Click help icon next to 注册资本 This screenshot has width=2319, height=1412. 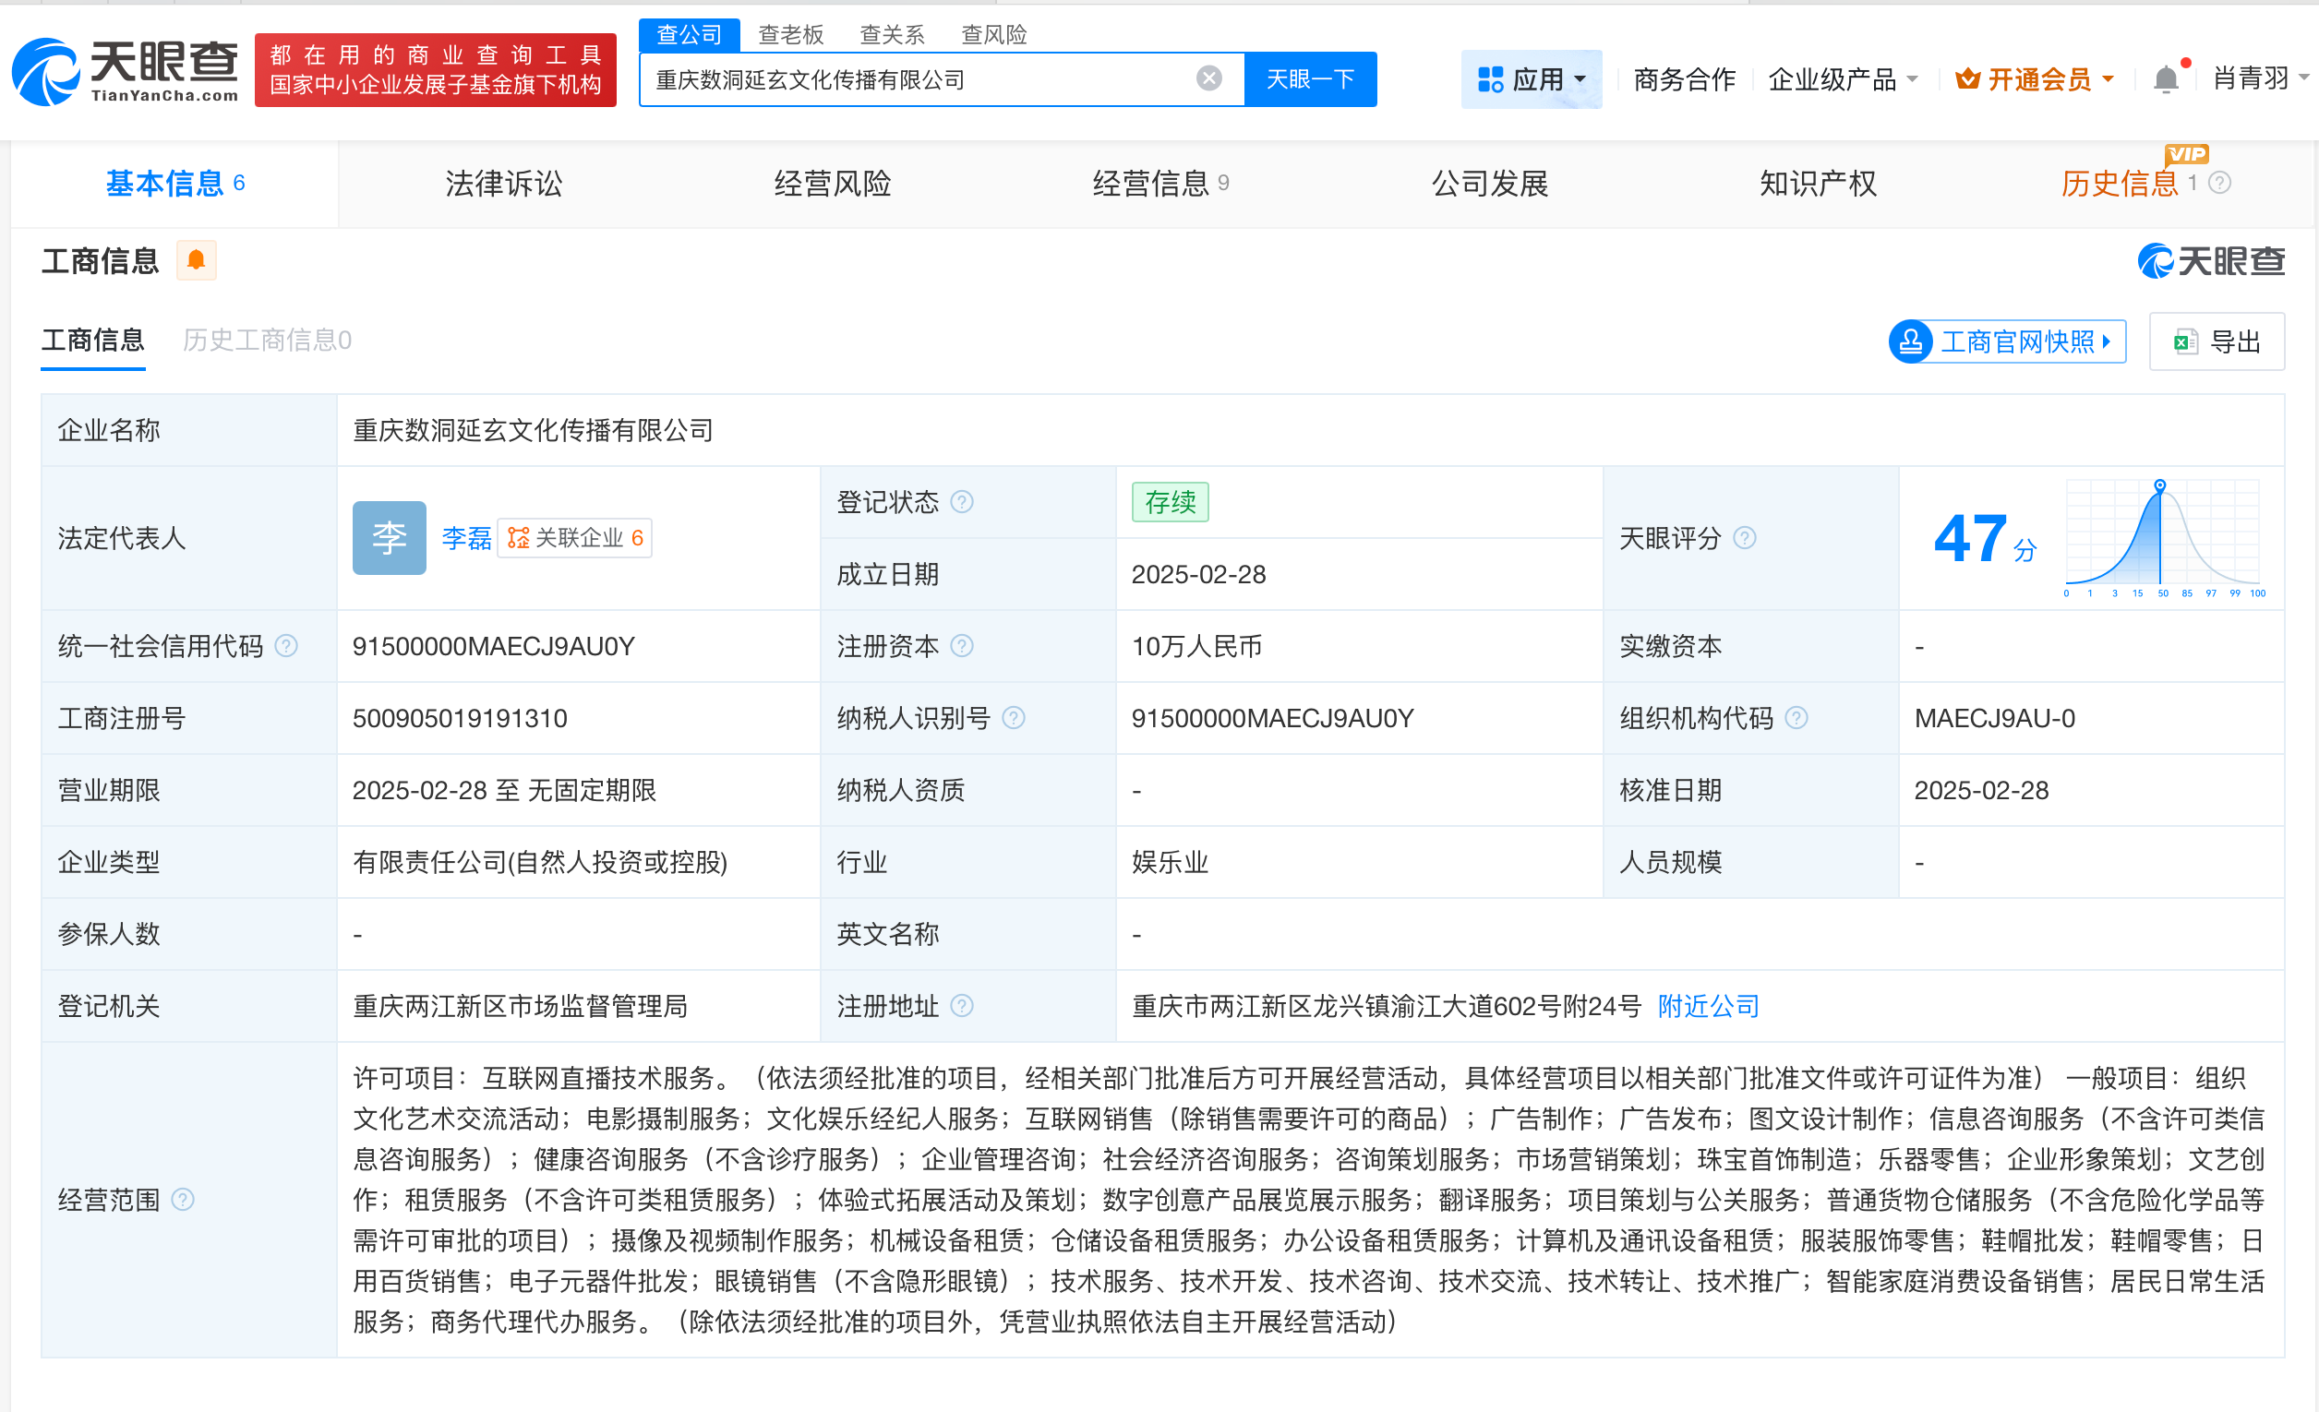pos(961,646)
